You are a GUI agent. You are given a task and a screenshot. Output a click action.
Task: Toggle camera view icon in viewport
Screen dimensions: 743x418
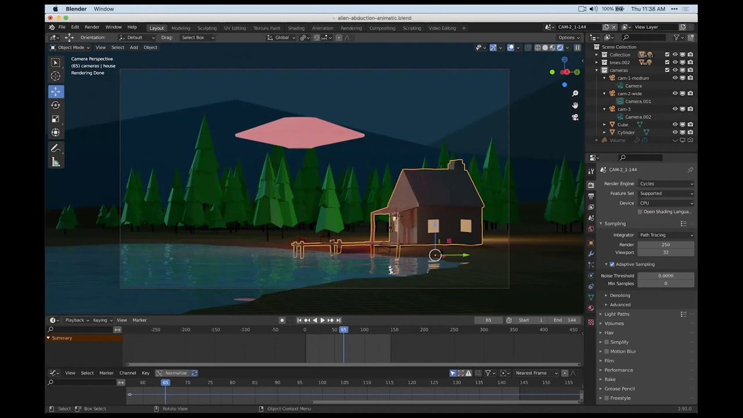(575, 117)
